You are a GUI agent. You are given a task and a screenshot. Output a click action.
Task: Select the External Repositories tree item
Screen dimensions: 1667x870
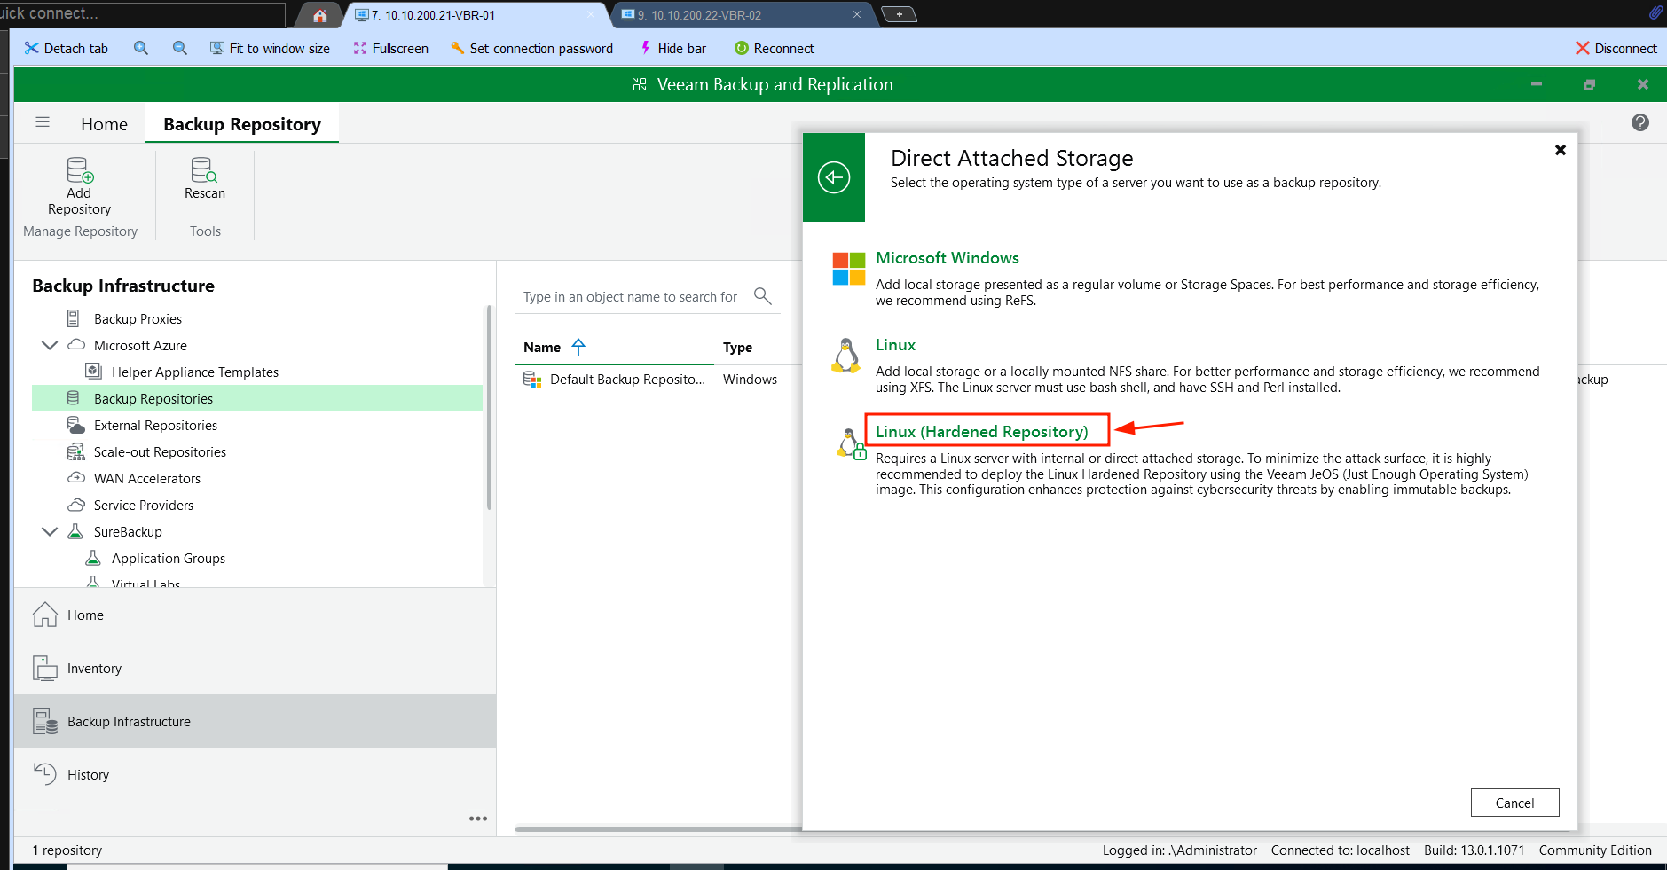click(155, 425)
